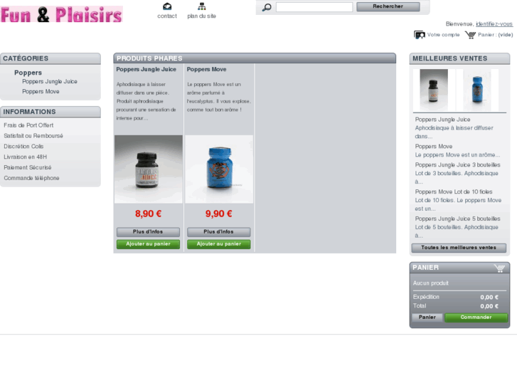
Task: Open the plan du site text link
Action: 202,16
